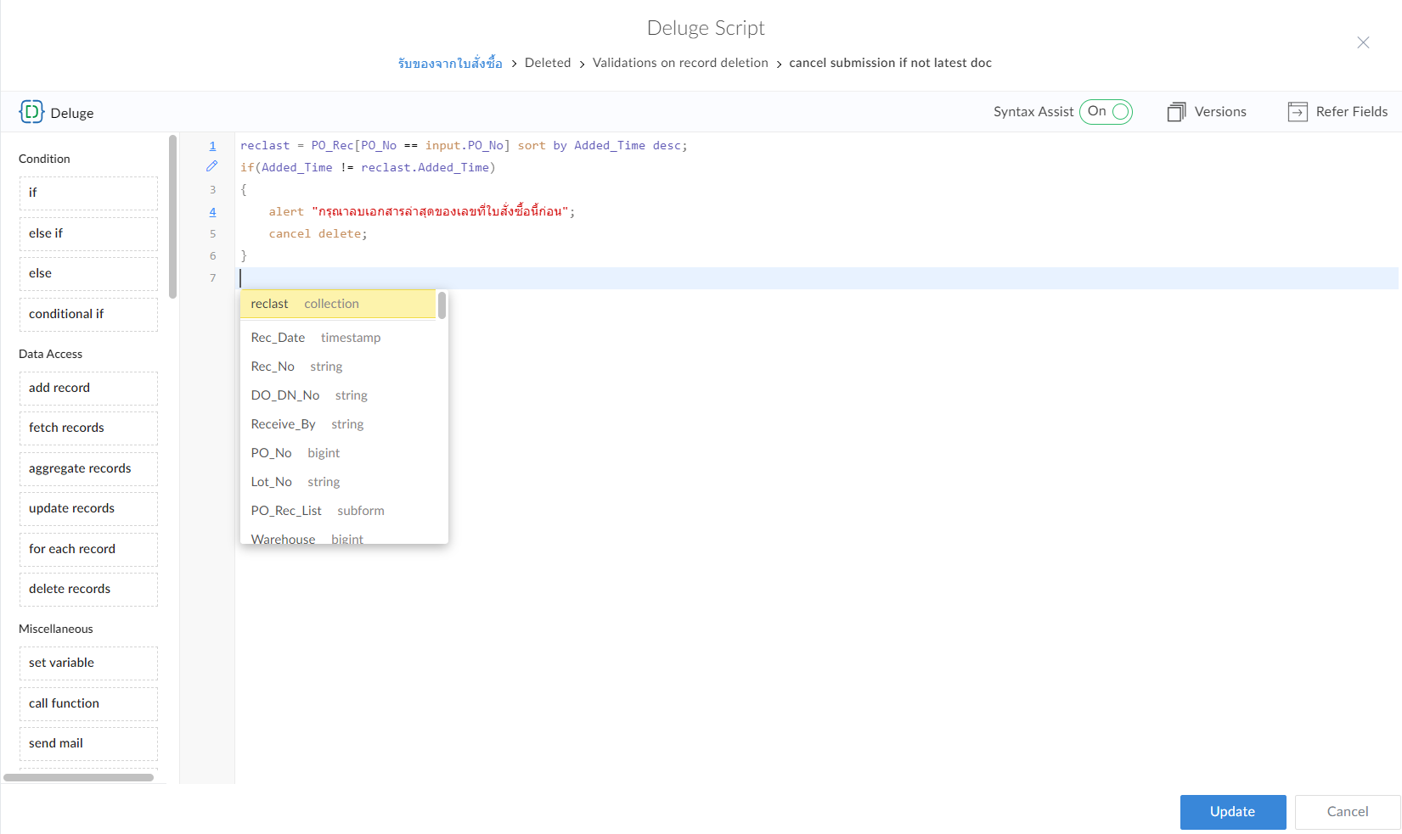Click line number 5 in the gutter
The image size is (1402, 834).
click(x=212, y=234)
